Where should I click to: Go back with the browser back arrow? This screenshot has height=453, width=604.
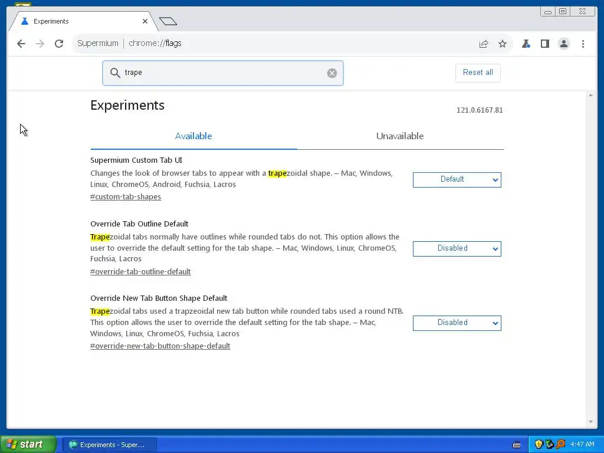pyautogui.click(x=21, y=44)
